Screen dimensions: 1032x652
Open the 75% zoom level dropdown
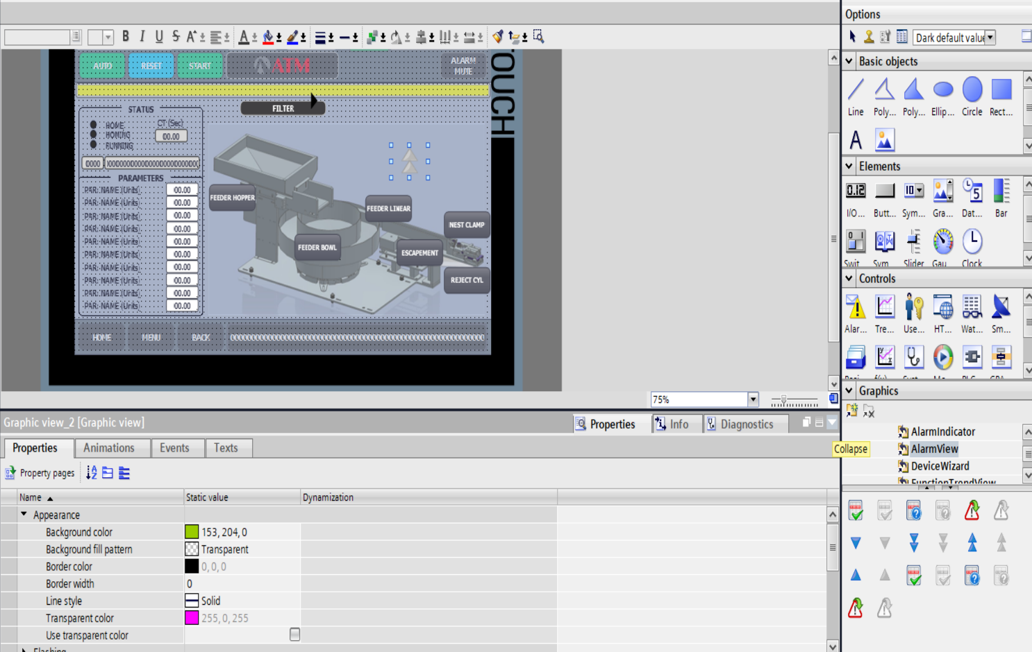click(x=753, y=400)
